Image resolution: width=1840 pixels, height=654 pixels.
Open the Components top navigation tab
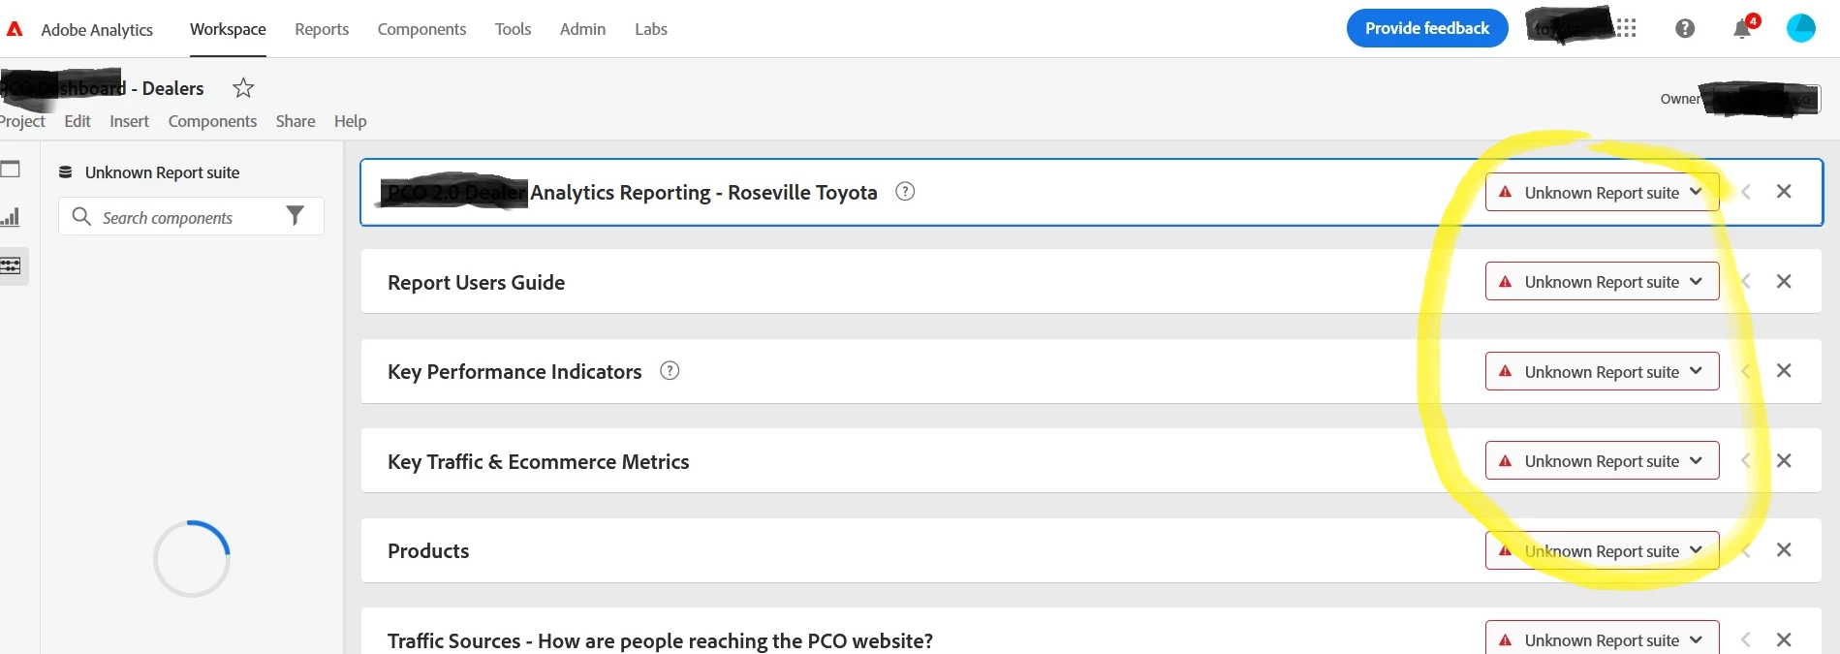pyautogui.click(x=421, y=29)
